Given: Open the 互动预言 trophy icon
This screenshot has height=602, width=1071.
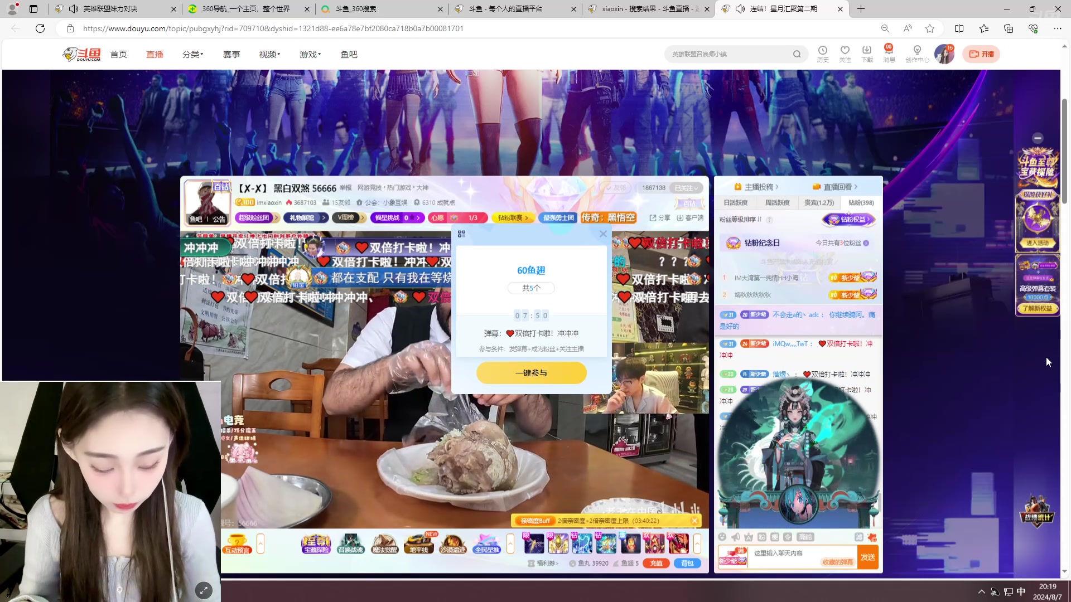Looking at the screenshot, I should 237,543.
